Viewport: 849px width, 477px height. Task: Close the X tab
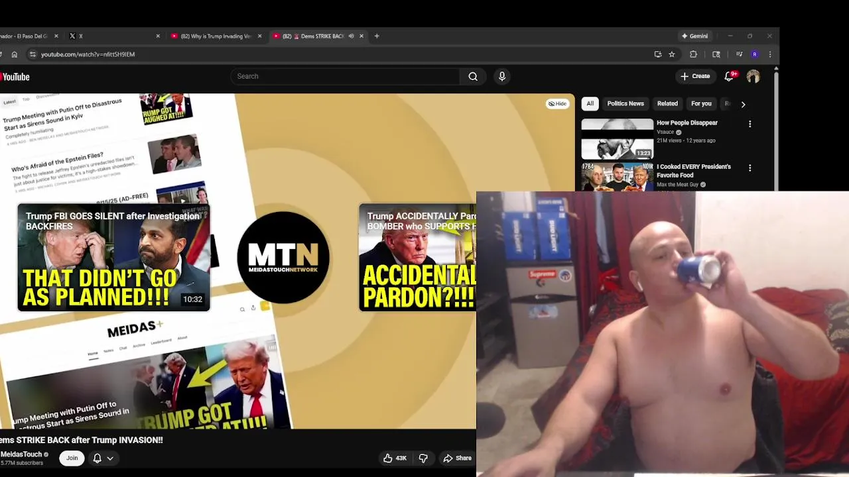(x=158, y=36)
